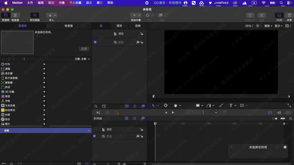Switch to the 媒体 tab
Viewport: 294px width, 165px height.
click(x=119, y=26)
